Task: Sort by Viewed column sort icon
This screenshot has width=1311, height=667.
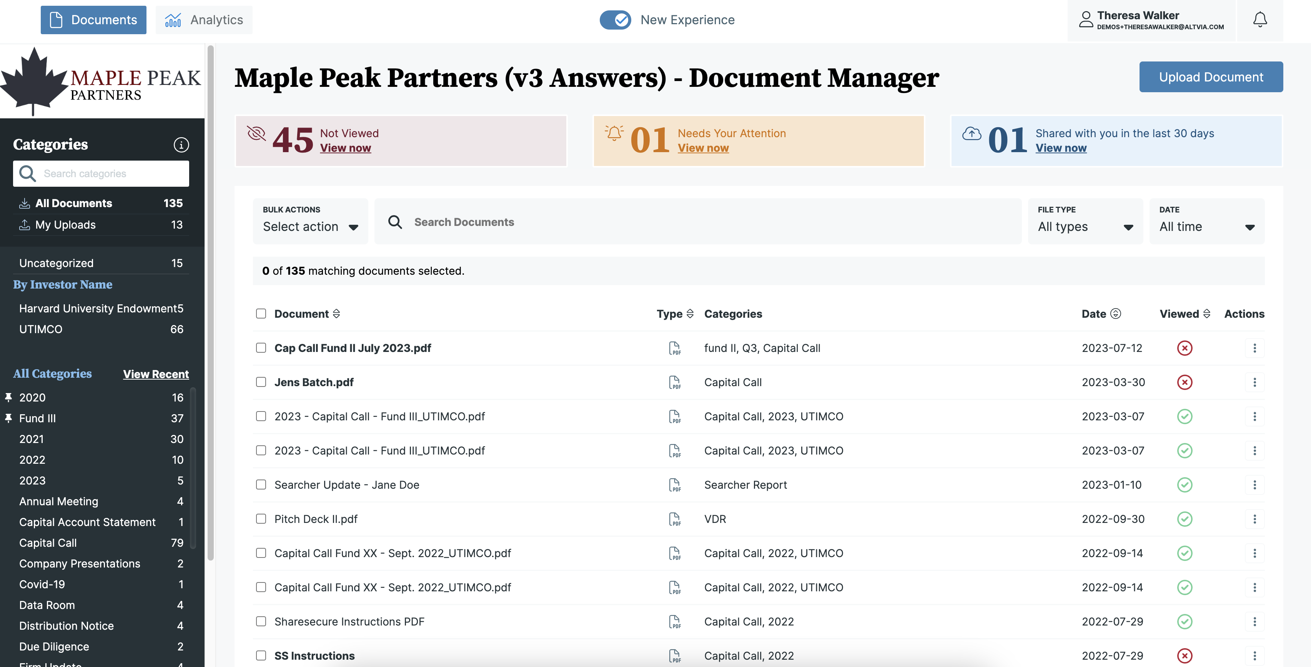Action: pyautogui.click(x=1207, y=314)
